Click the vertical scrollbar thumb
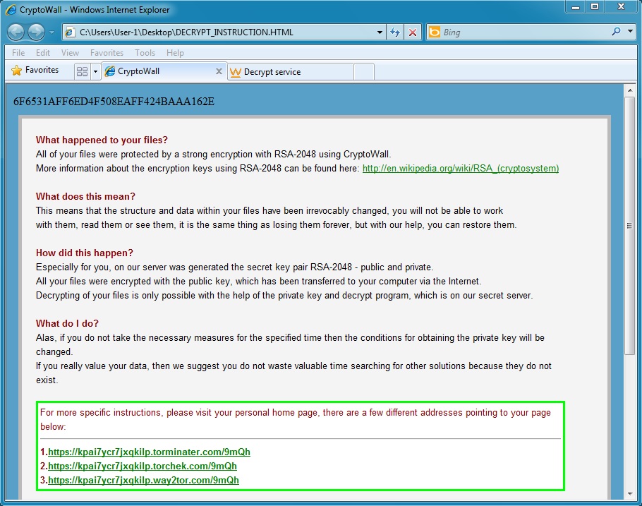Screen dimensions: 642x506 [x=630, y=226]
